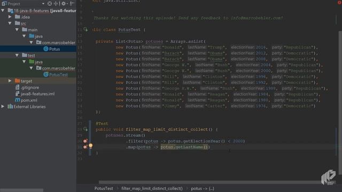Click the lambda gutter marker on map line
This screenshot has height=192, width=342.
click(85, 147)
